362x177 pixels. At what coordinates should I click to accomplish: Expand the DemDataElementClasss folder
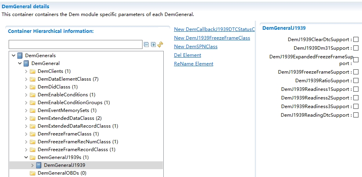pyautogui.click(x=26, y=79)
